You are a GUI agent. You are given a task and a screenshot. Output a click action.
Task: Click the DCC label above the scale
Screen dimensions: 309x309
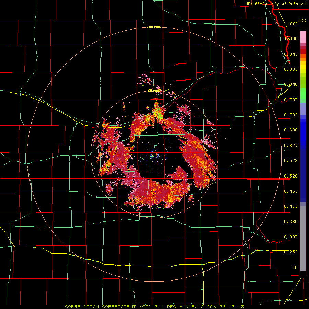point(302,20)
